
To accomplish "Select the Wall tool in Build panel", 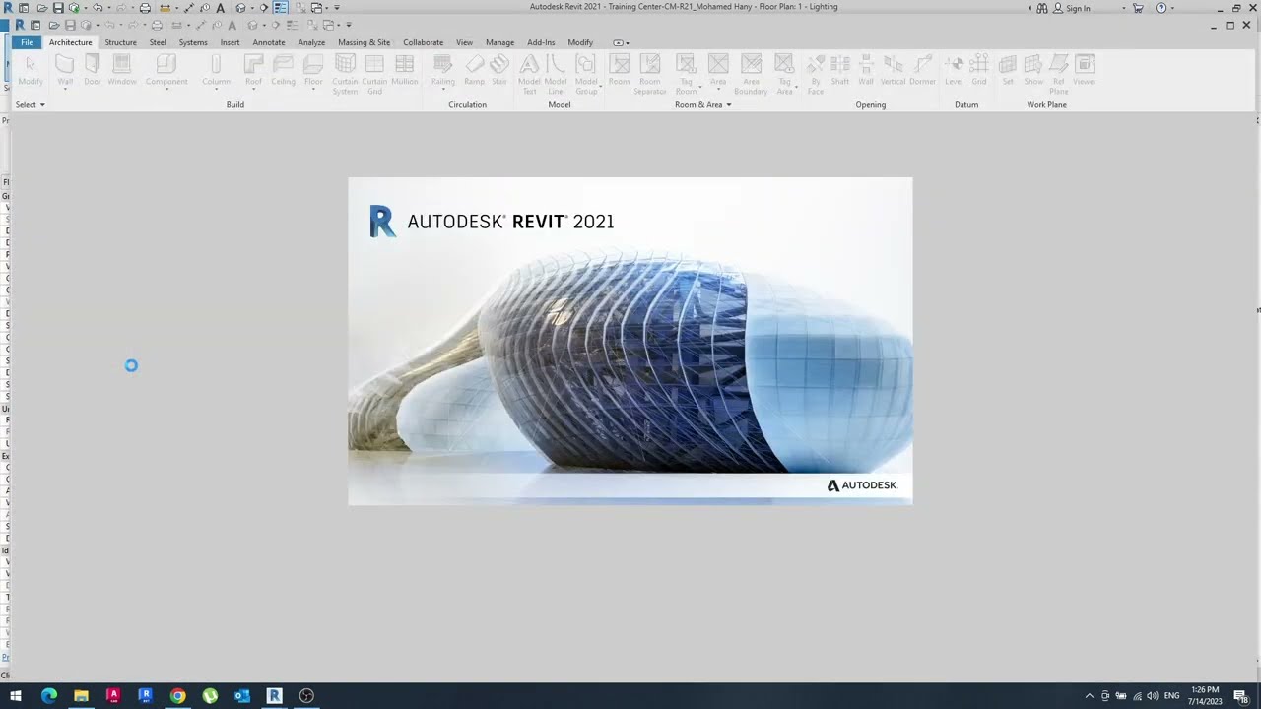I will [x=65, y=70].
